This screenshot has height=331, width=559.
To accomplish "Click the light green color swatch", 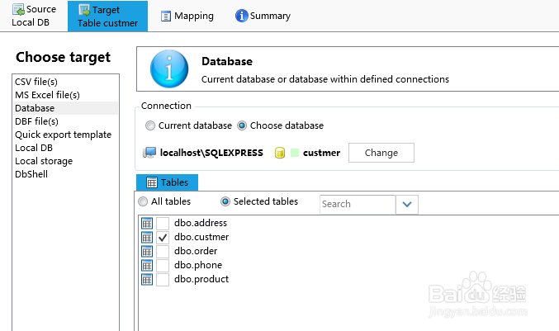I will pyautogui.click(x=295, y=153).
